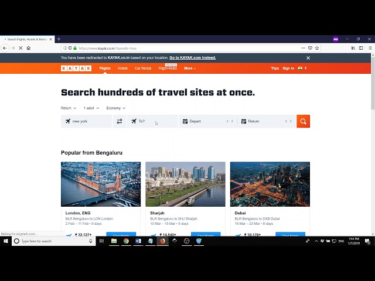Swap origin and destination arrows
Screen dimensions: 375x281
tap(120, 121)
